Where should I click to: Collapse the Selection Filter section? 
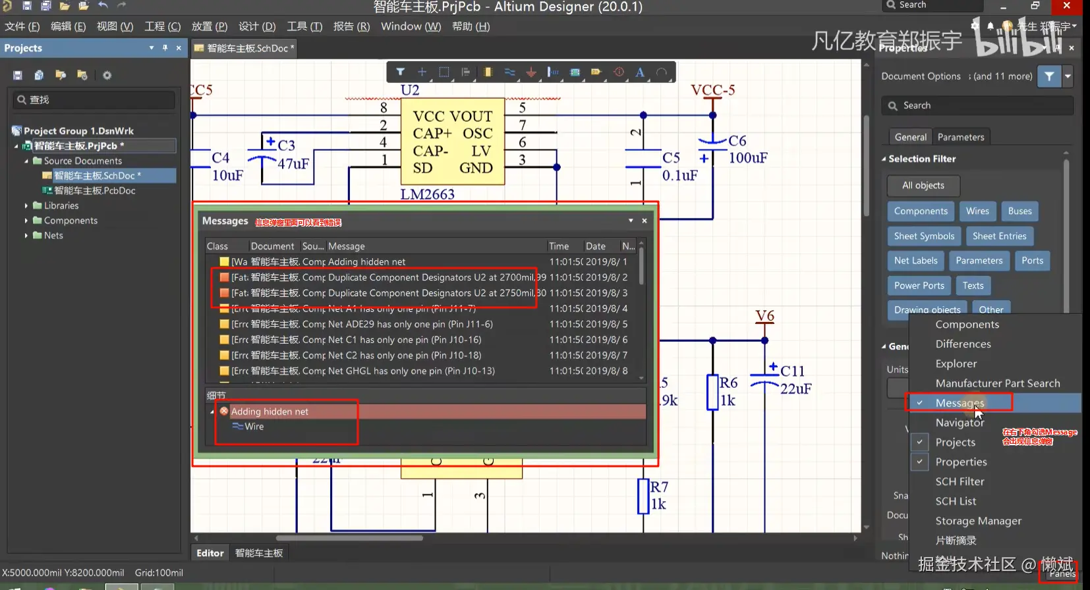884,159
